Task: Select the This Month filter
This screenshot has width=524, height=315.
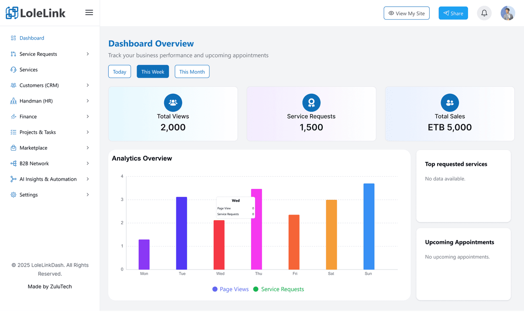Action: click(192, 71)
